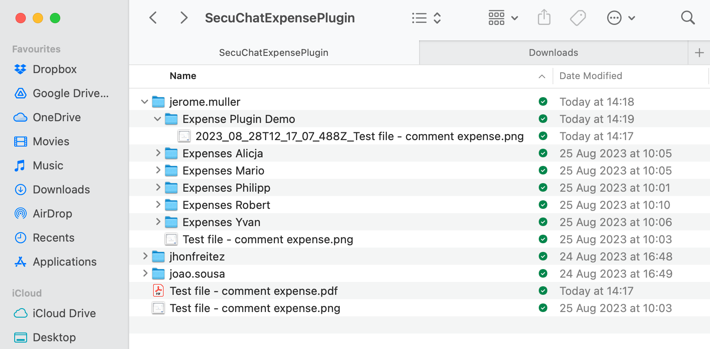The image size is (710, 349).
Task: Expand the Expenses Alicja folder
Action: [x=158, y=153]
